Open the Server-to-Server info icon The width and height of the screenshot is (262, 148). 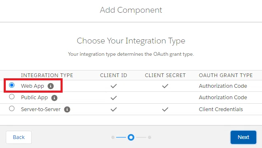click(67, 109)
